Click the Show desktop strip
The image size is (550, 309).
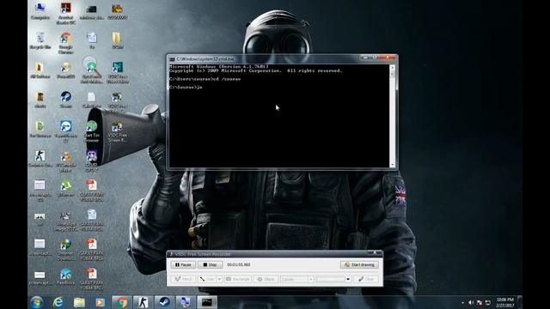pos(520,302)
